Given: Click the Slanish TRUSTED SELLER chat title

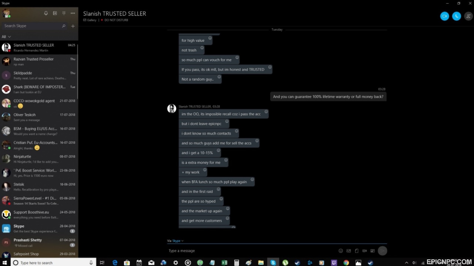Looking at the screenshot, I should pos(114,14).
